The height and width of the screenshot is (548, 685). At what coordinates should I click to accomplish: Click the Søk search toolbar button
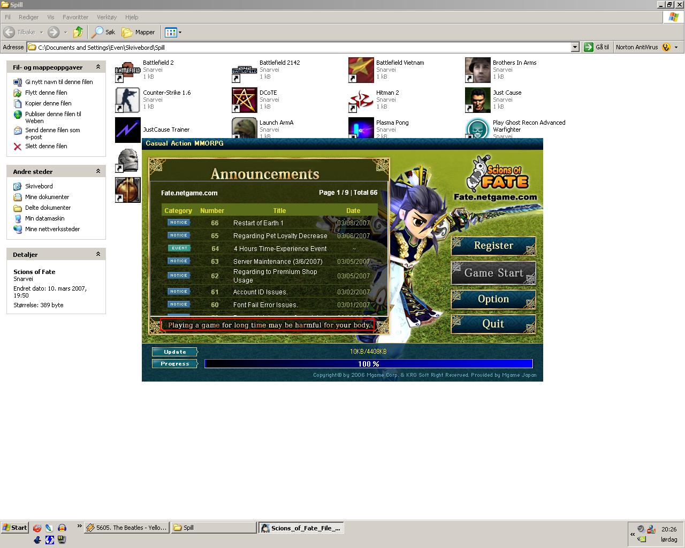click(104, 32)
